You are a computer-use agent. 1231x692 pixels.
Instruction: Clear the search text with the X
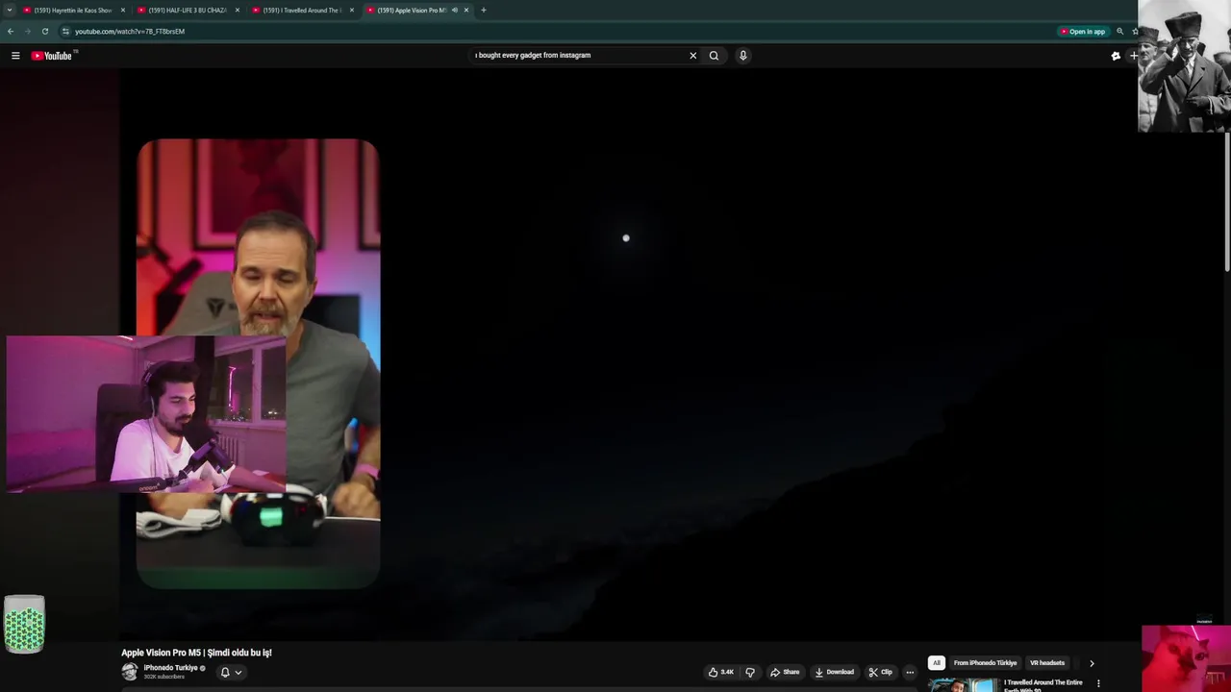(692, 56)
